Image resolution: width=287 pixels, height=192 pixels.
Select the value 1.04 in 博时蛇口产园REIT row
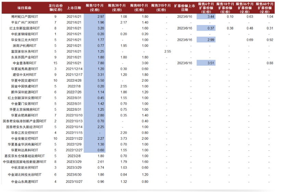(x=270, y=17)
